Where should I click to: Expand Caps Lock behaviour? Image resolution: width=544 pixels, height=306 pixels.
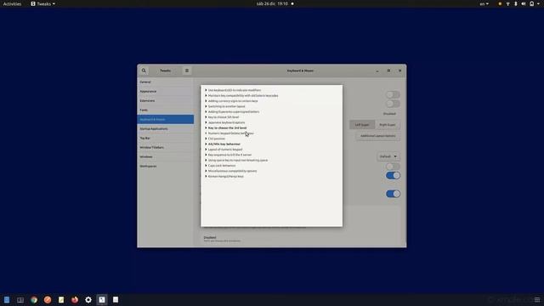click(x=206, y=166)
